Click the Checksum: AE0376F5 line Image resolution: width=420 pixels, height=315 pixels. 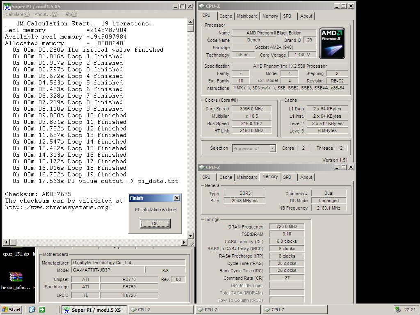[x=38, y=194]
